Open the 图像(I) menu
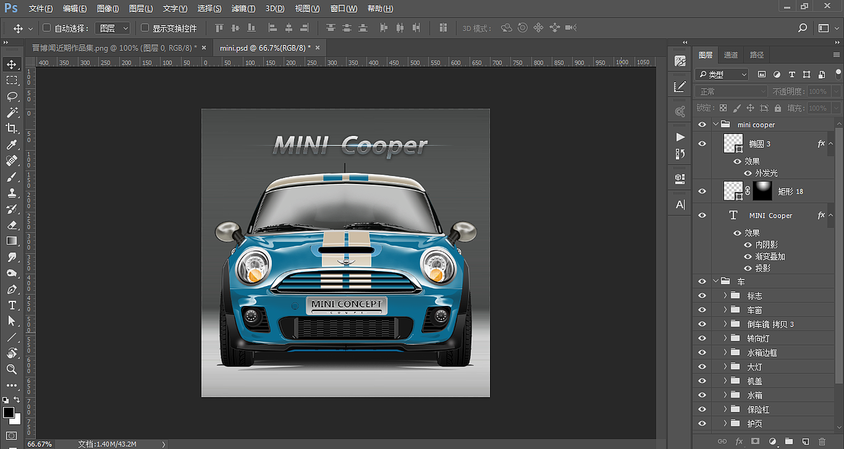844x449 pixels. tap(107, 9)
